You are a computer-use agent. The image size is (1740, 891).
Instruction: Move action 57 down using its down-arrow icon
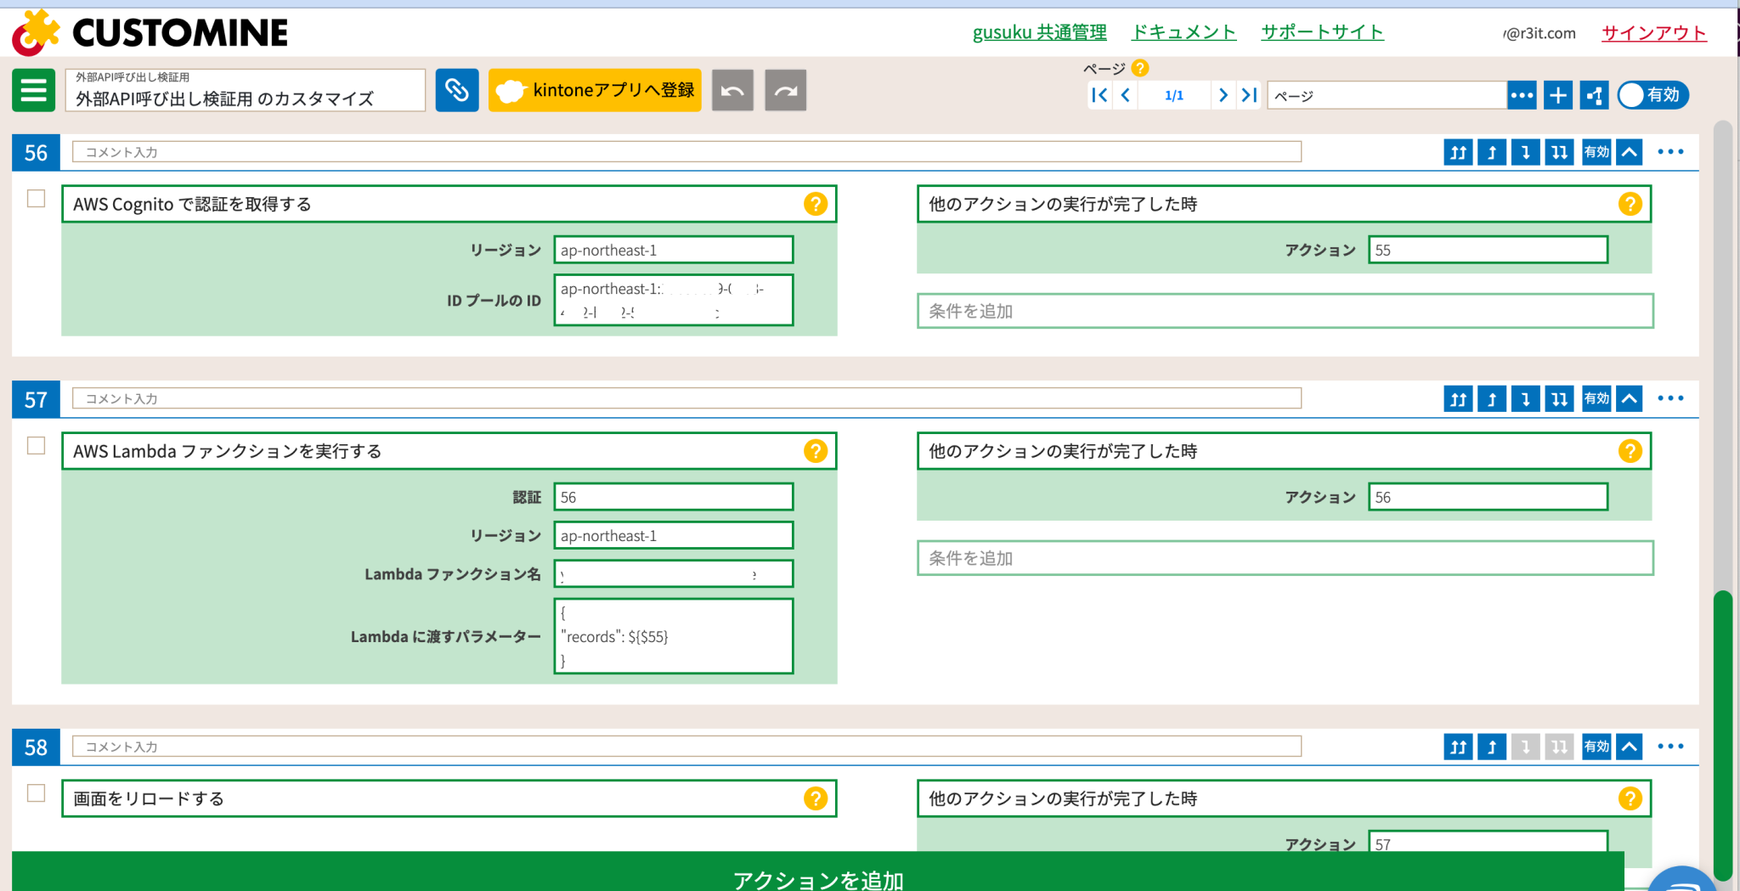(x=1525, y=398)
